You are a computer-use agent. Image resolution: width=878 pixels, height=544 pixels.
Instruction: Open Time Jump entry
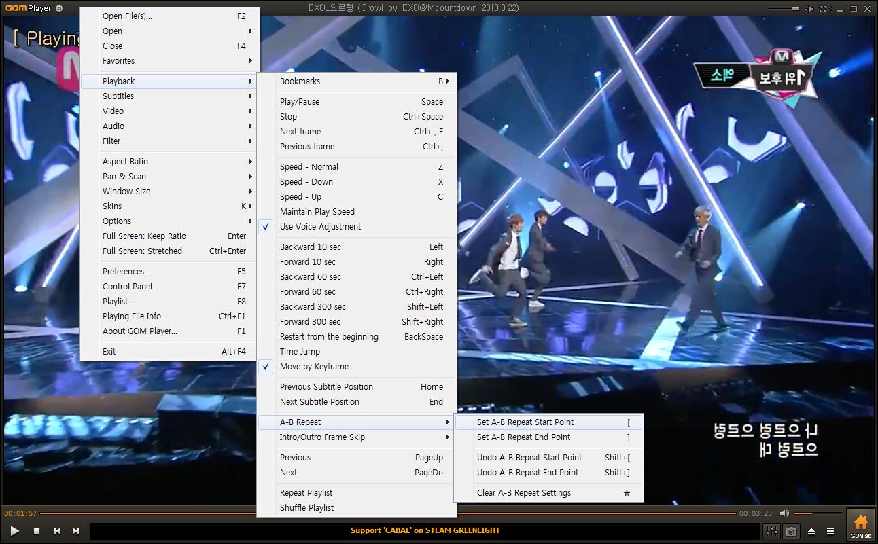click(x=357, y=352)
